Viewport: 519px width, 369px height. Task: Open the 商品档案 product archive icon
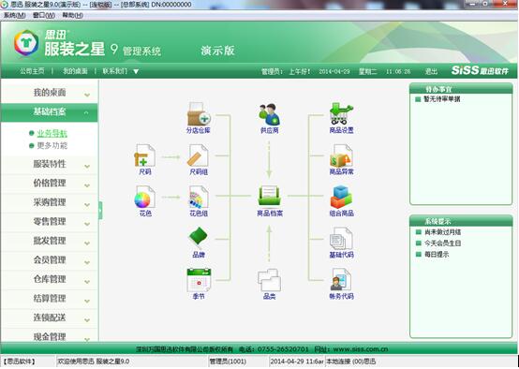pyautogui.click(x=269, y=196)
